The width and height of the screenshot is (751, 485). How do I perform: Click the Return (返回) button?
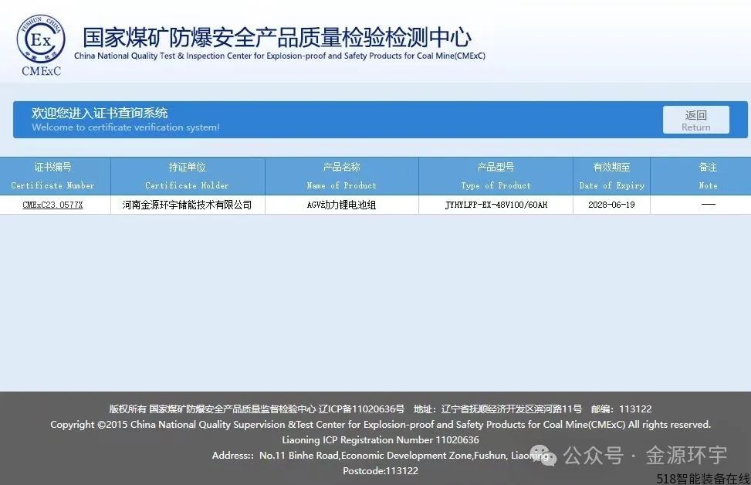[x=696, y=120]
